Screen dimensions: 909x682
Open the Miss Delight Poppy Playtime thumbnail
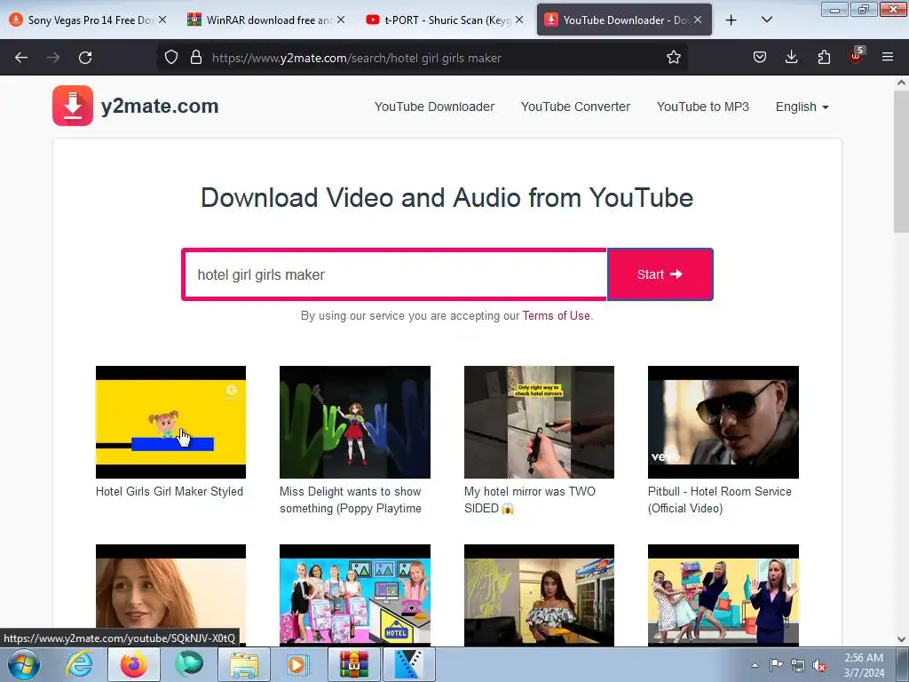[355, 422]
